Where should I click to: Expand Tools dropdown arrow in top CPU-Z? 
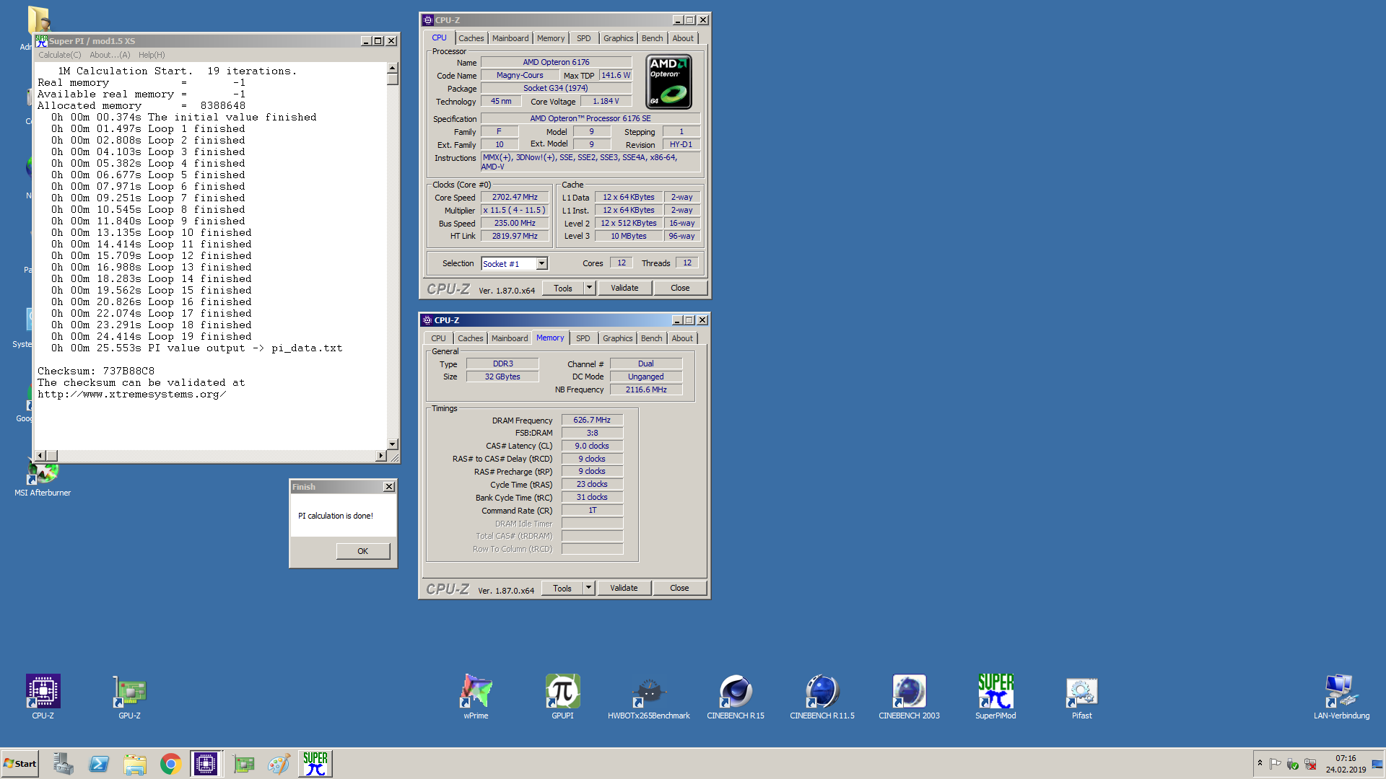[589, 288]
